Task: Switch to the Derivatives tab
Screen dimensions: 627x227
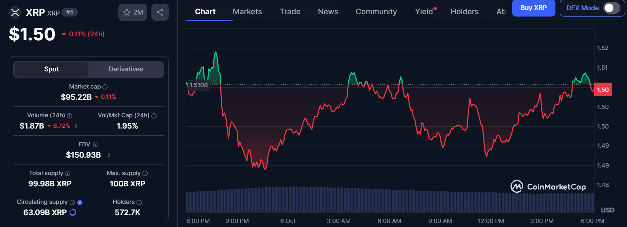Action: (x=126, y=69)
